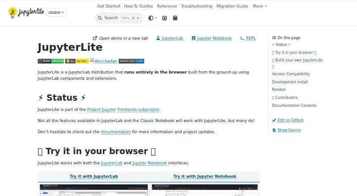
Task: Open demo in JupyterLab tab link
Action: (170, 38)
